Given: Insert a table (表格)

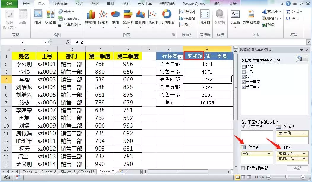Looking at the screenshot, I should 23,17.
